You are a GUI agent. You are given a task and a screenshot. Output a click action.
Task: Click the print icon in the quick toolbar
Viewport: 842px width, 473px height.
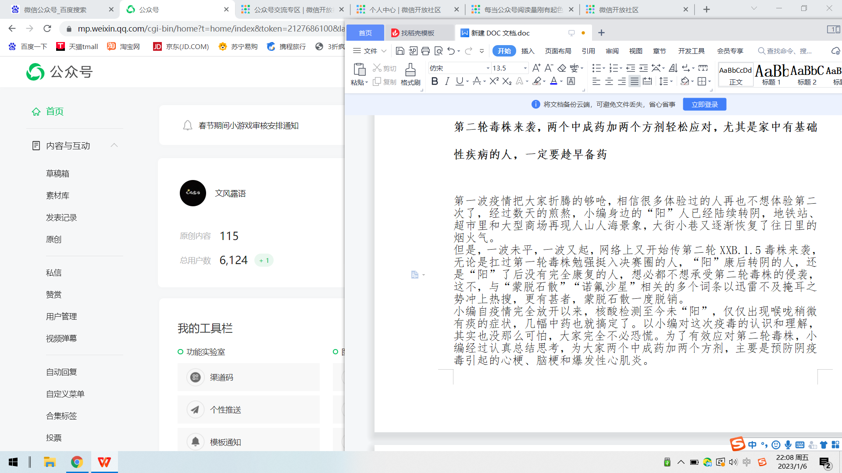pyautogui.click(x=425, y=51)
